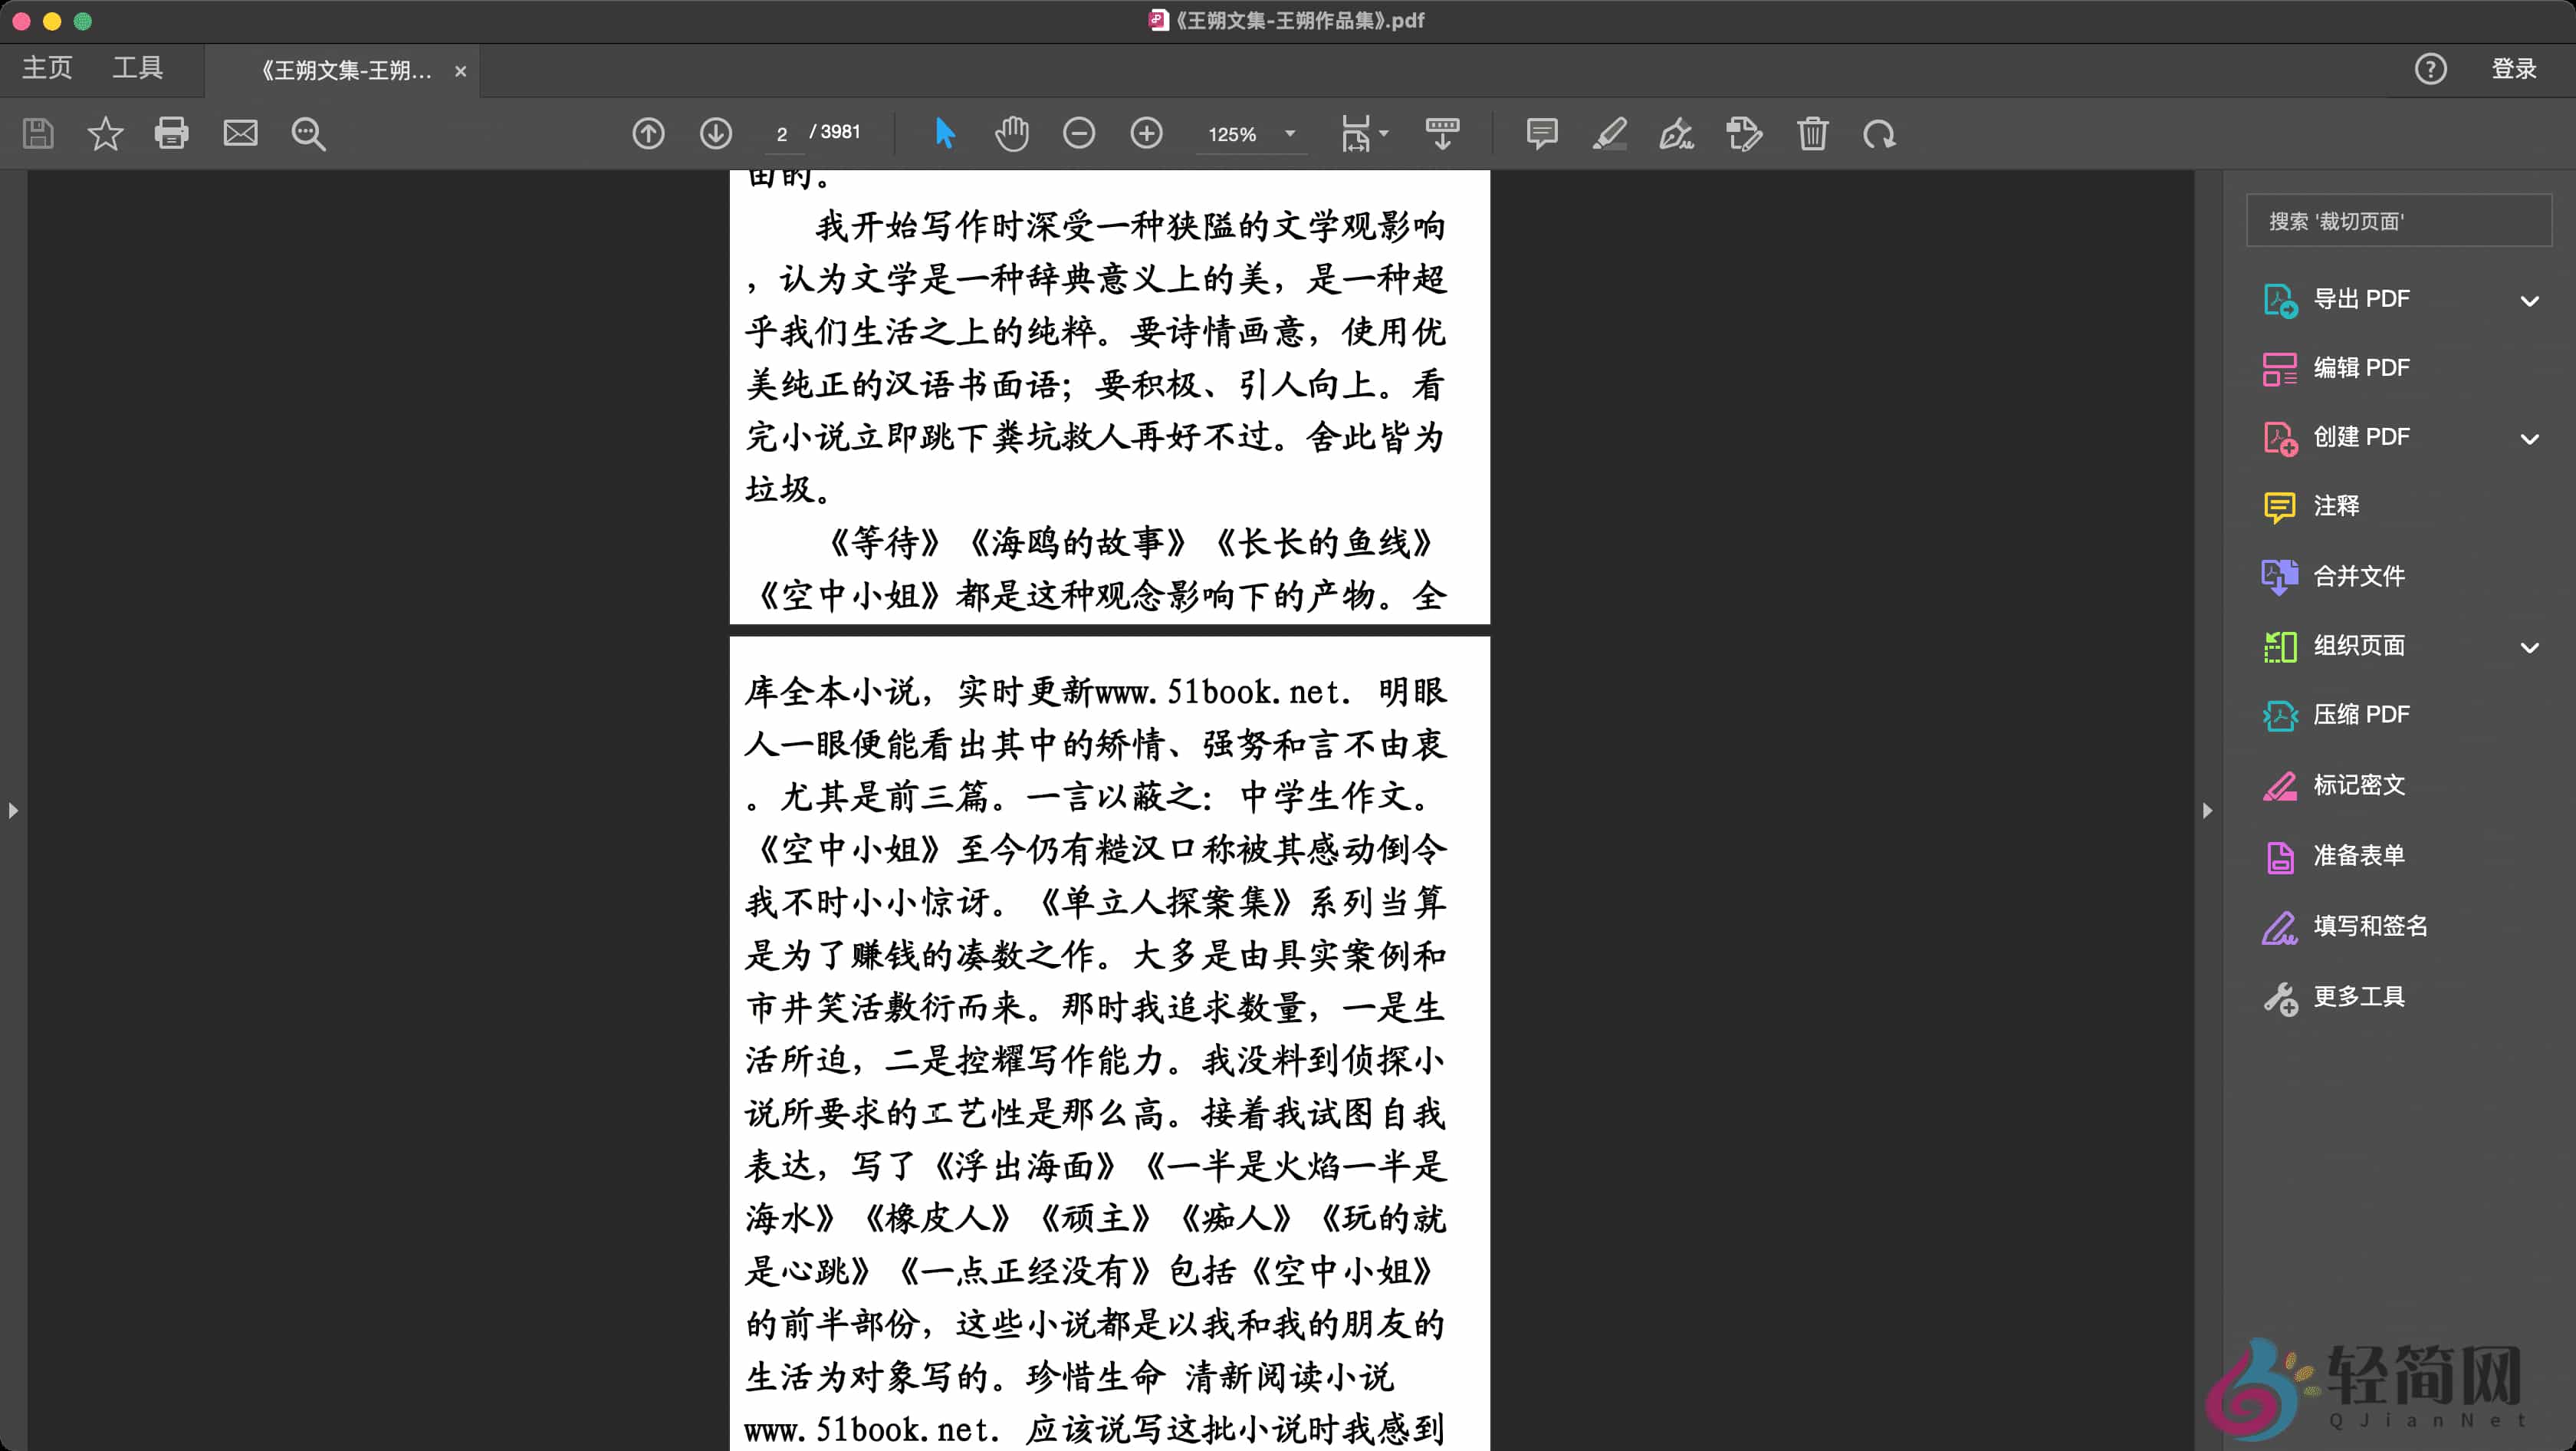Switch to the 主页 tab

click(46, 68)
